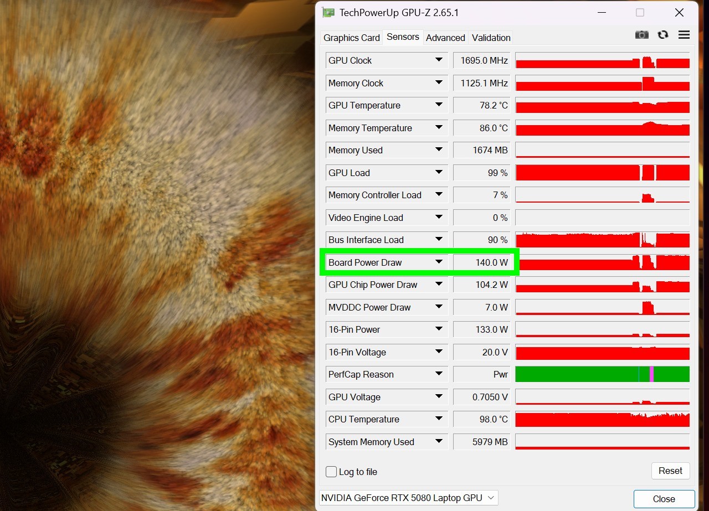Click the Memory Used value 1674 MB

tap(481, 150)
